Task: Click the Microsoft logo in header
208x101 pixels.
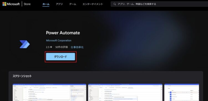Action: 11,4
